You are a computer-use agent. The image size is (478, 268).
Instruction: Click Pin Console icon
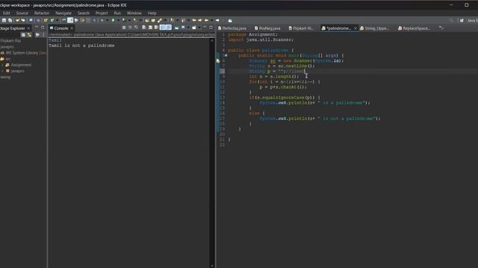click(176, 28)
